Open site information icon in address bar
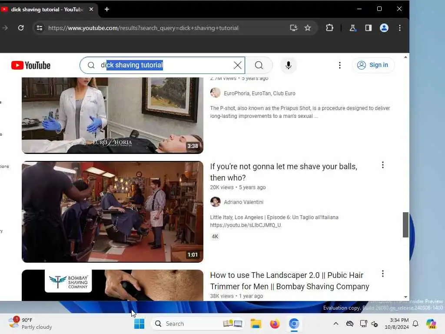445x334 pixels. (40, 28)
